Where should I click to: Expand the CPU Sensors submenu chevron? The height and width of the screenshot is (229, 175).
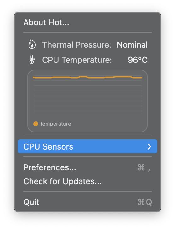click(x=149, y=147)
